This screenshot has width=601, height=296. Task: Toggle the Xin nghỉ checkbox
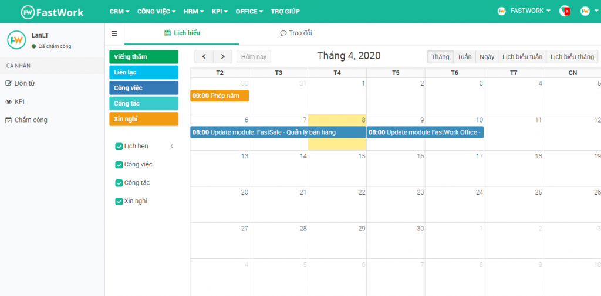[x=119, y=202]
